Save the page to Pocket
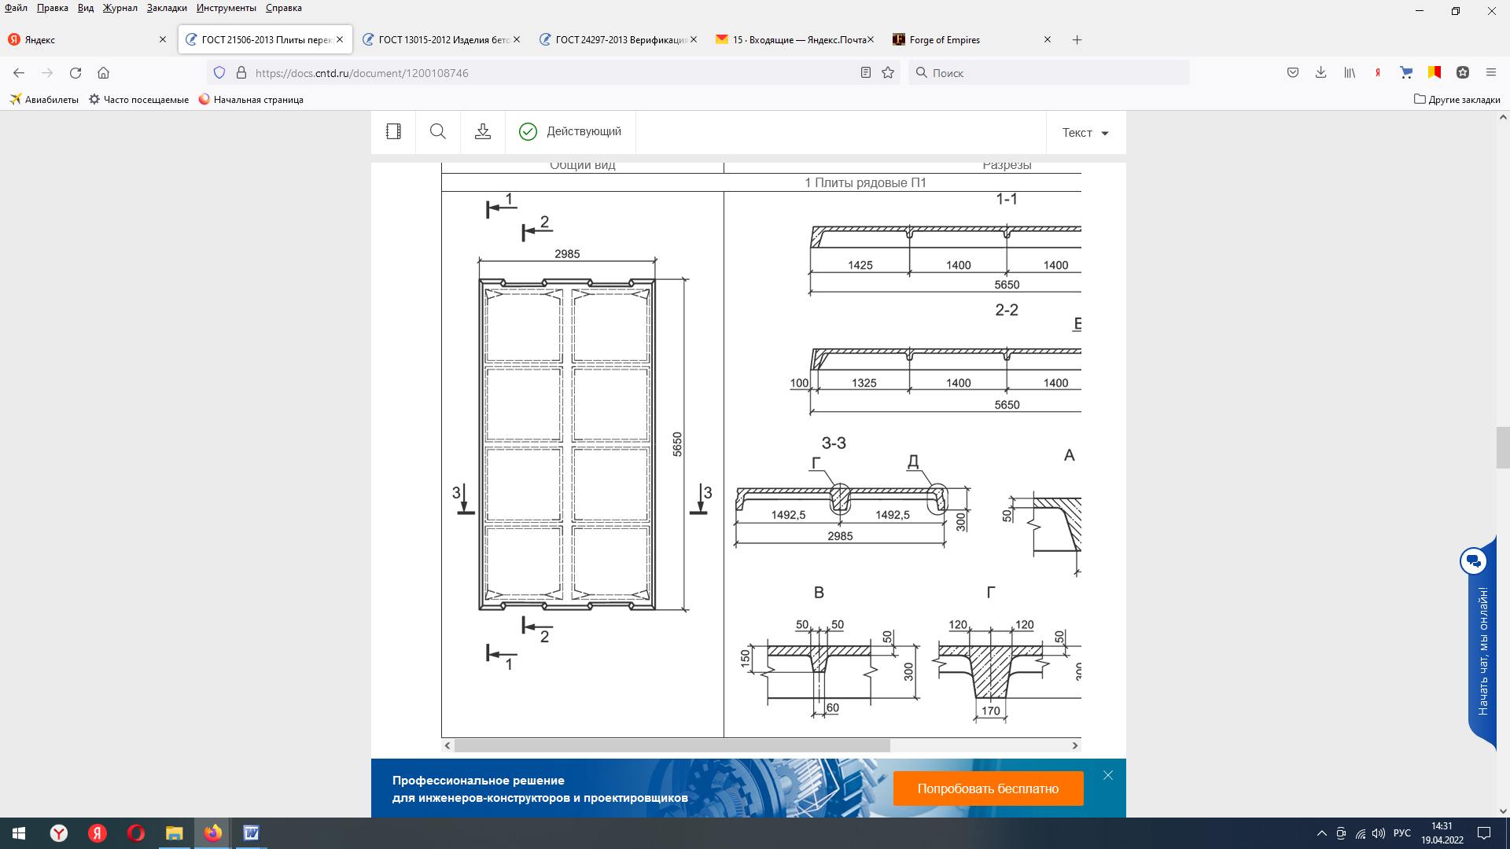 point(1293,73)
